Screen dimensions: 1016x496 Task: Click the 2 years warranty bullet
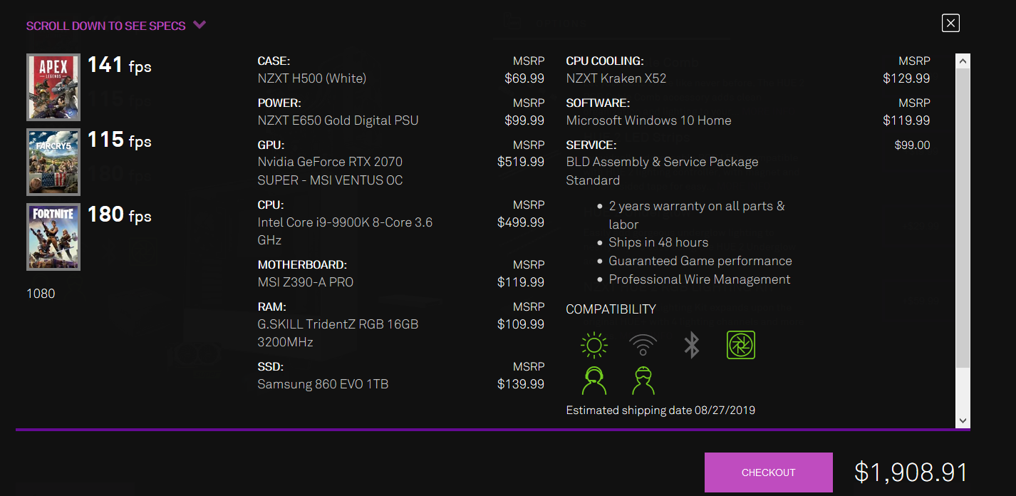[x=697, y=215]
